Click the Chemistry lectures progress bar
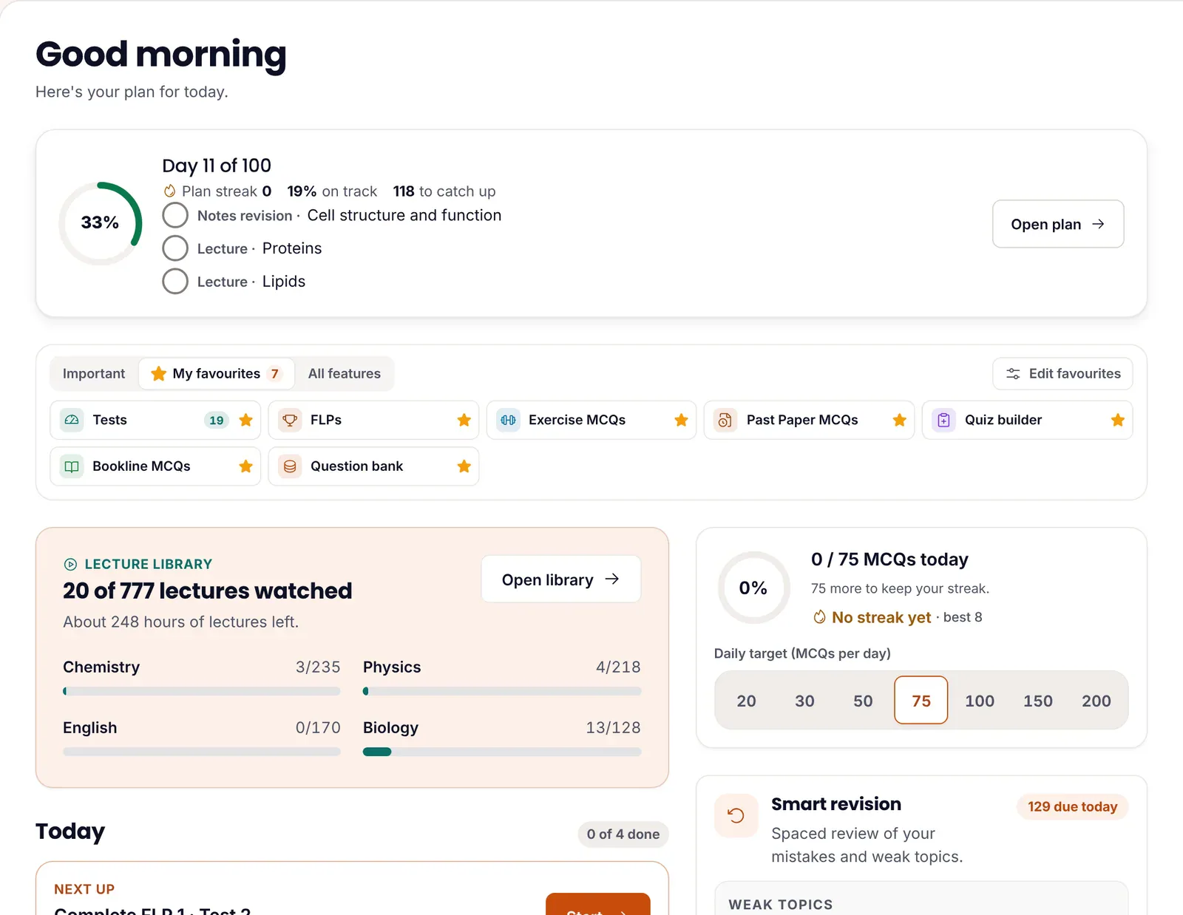Image resolution: width=1183 pixels, height=915 pixels. coord(202,691)
